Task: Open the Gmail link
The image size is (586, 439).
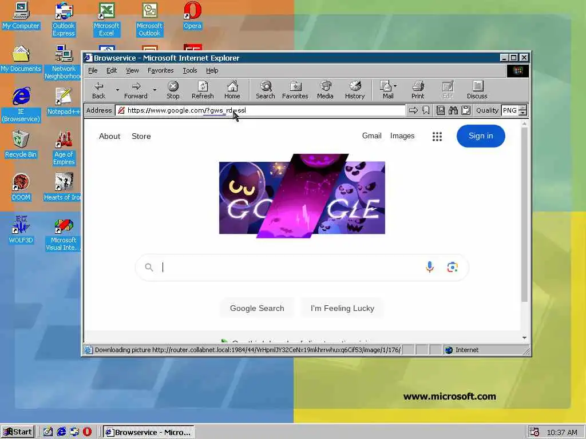Action: point(371,136)
